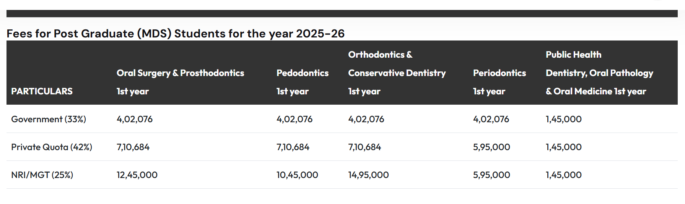Select the 10,45,000 Pedodontics fee
The image size is (685, 204).
click(297, 175)
